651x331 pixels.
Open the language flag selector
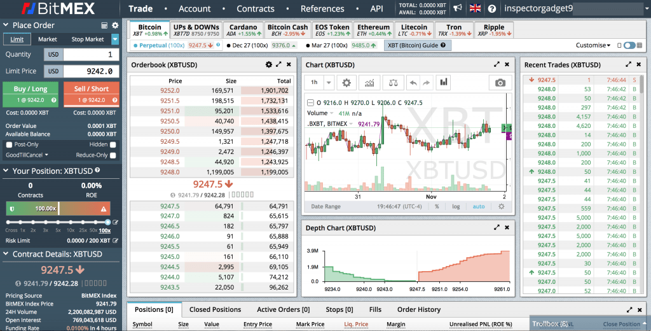(475, 8)
